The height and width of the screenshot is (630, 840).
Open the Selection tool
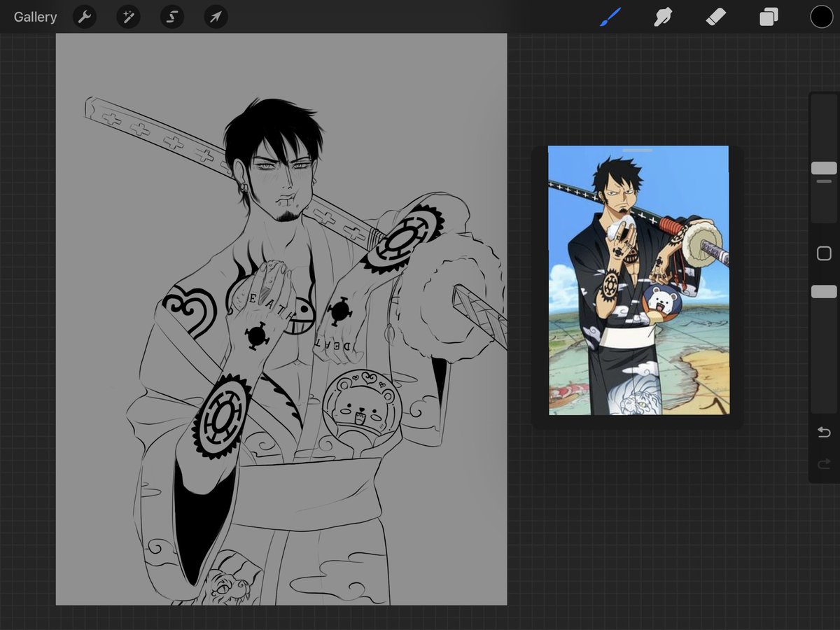coord(171,17)
